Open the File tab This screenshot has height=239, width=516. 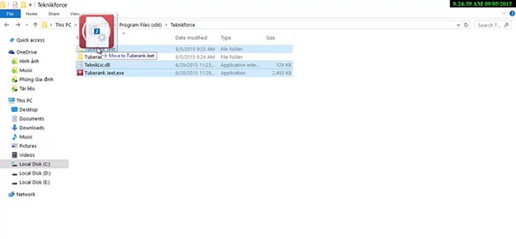tap(10, 14)
